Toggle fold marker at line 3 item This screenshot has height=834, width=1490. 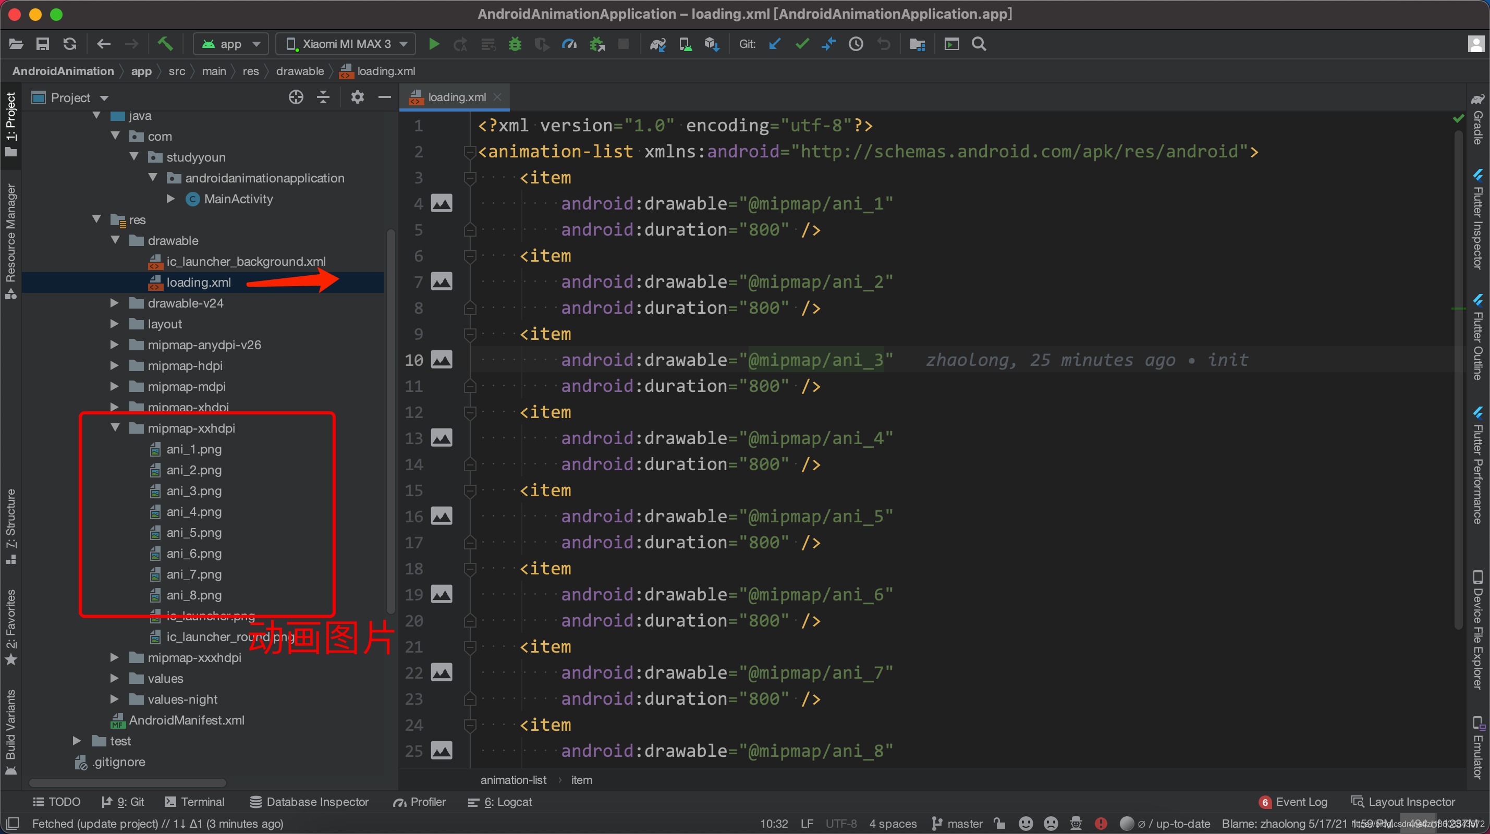[470, 178]
